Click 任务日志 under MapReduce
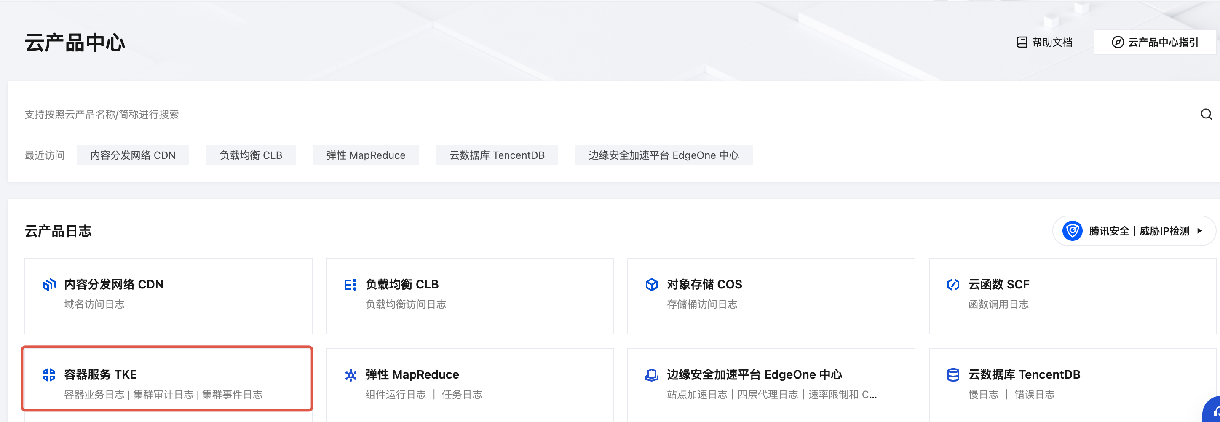Image resolution: width=1220 pixels, height=422 pixels. pyautogui.click(x=462, y=395)
